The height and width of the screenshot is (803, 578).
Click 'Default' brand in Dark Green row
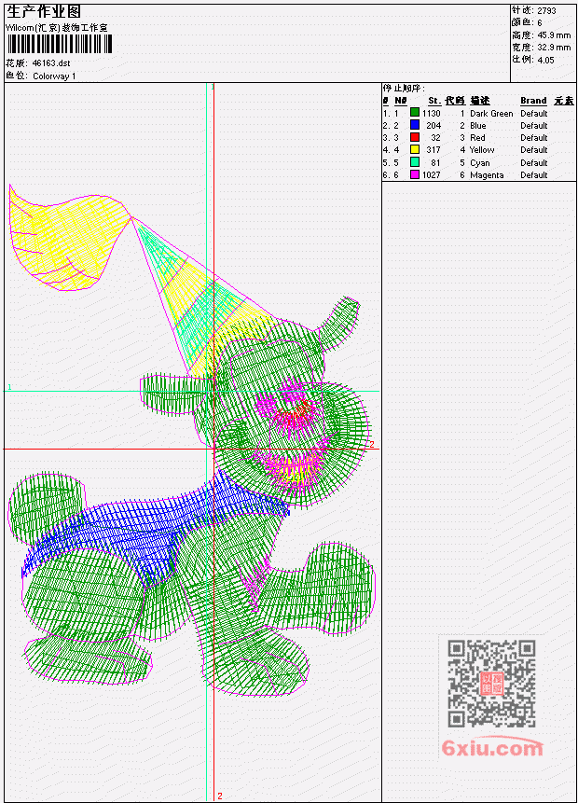(534, 114)
